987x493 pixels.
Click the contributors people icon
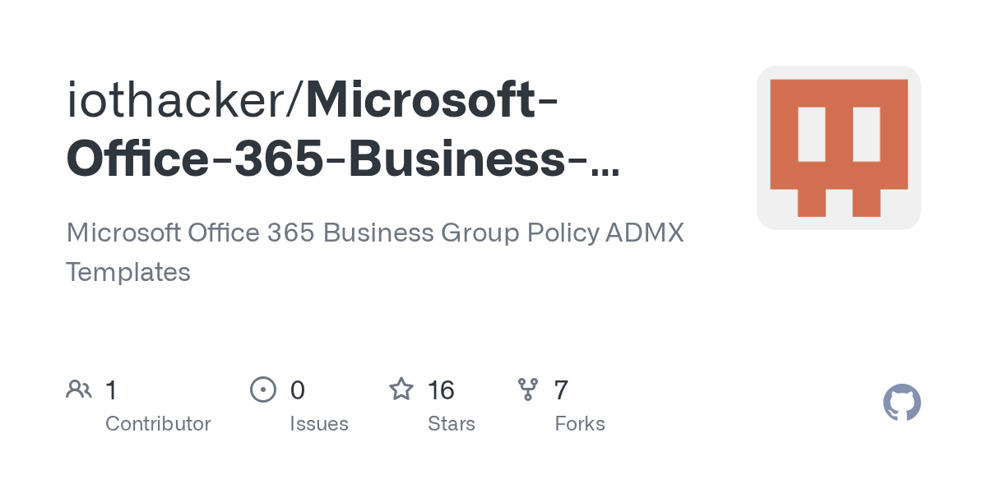(x=79, y=389)
